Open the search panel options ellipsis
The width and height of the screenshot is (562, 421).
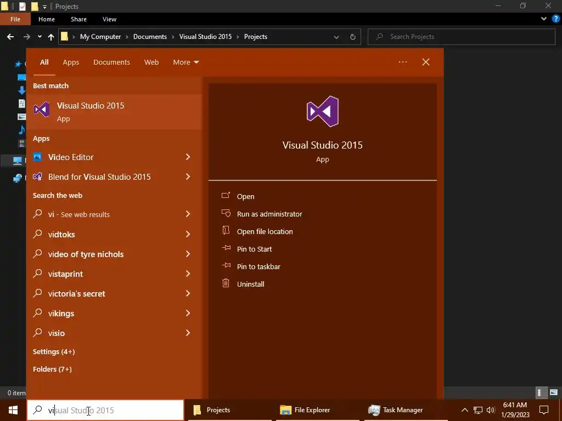click(x=403, y=62)
